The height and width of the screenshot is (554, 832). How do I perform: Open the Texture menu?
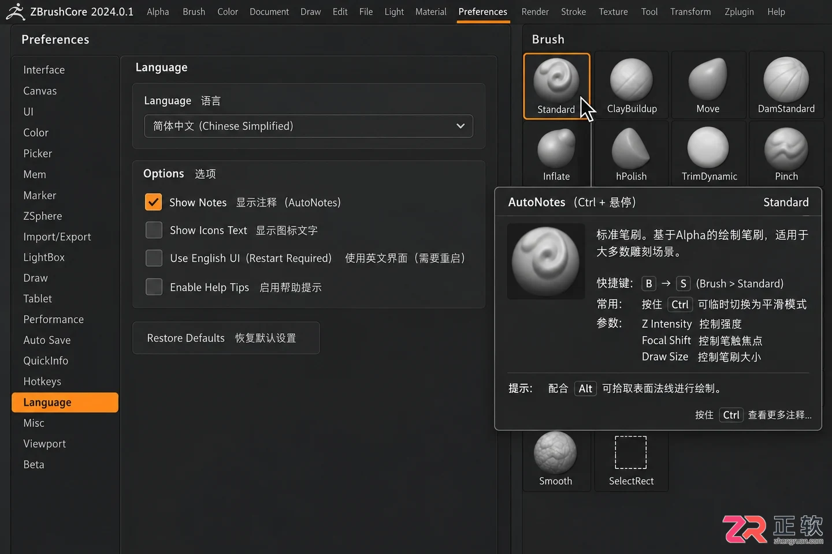613,12
